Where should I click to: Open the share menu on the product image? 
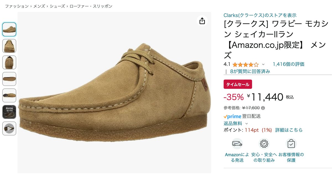202,21
